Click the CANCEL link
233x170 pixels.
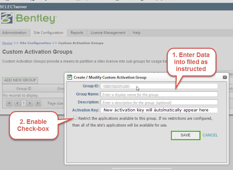[210, 135]
